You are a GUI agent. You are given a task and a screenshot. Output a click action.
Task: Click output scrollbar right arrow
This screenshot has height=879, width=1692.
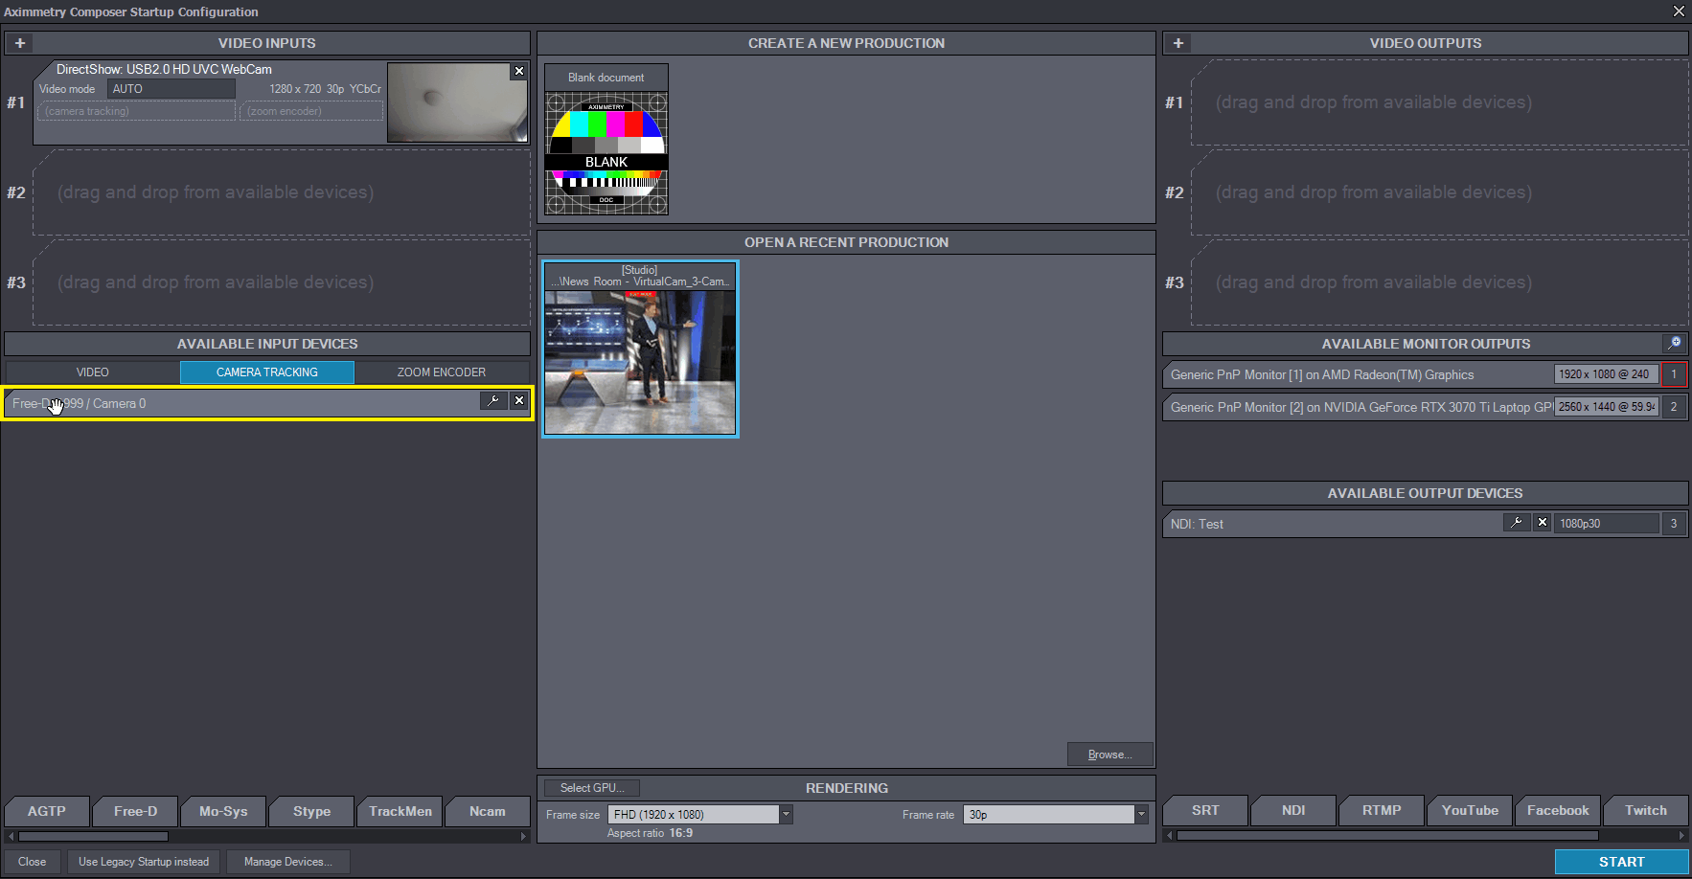tap(1682, 836)
